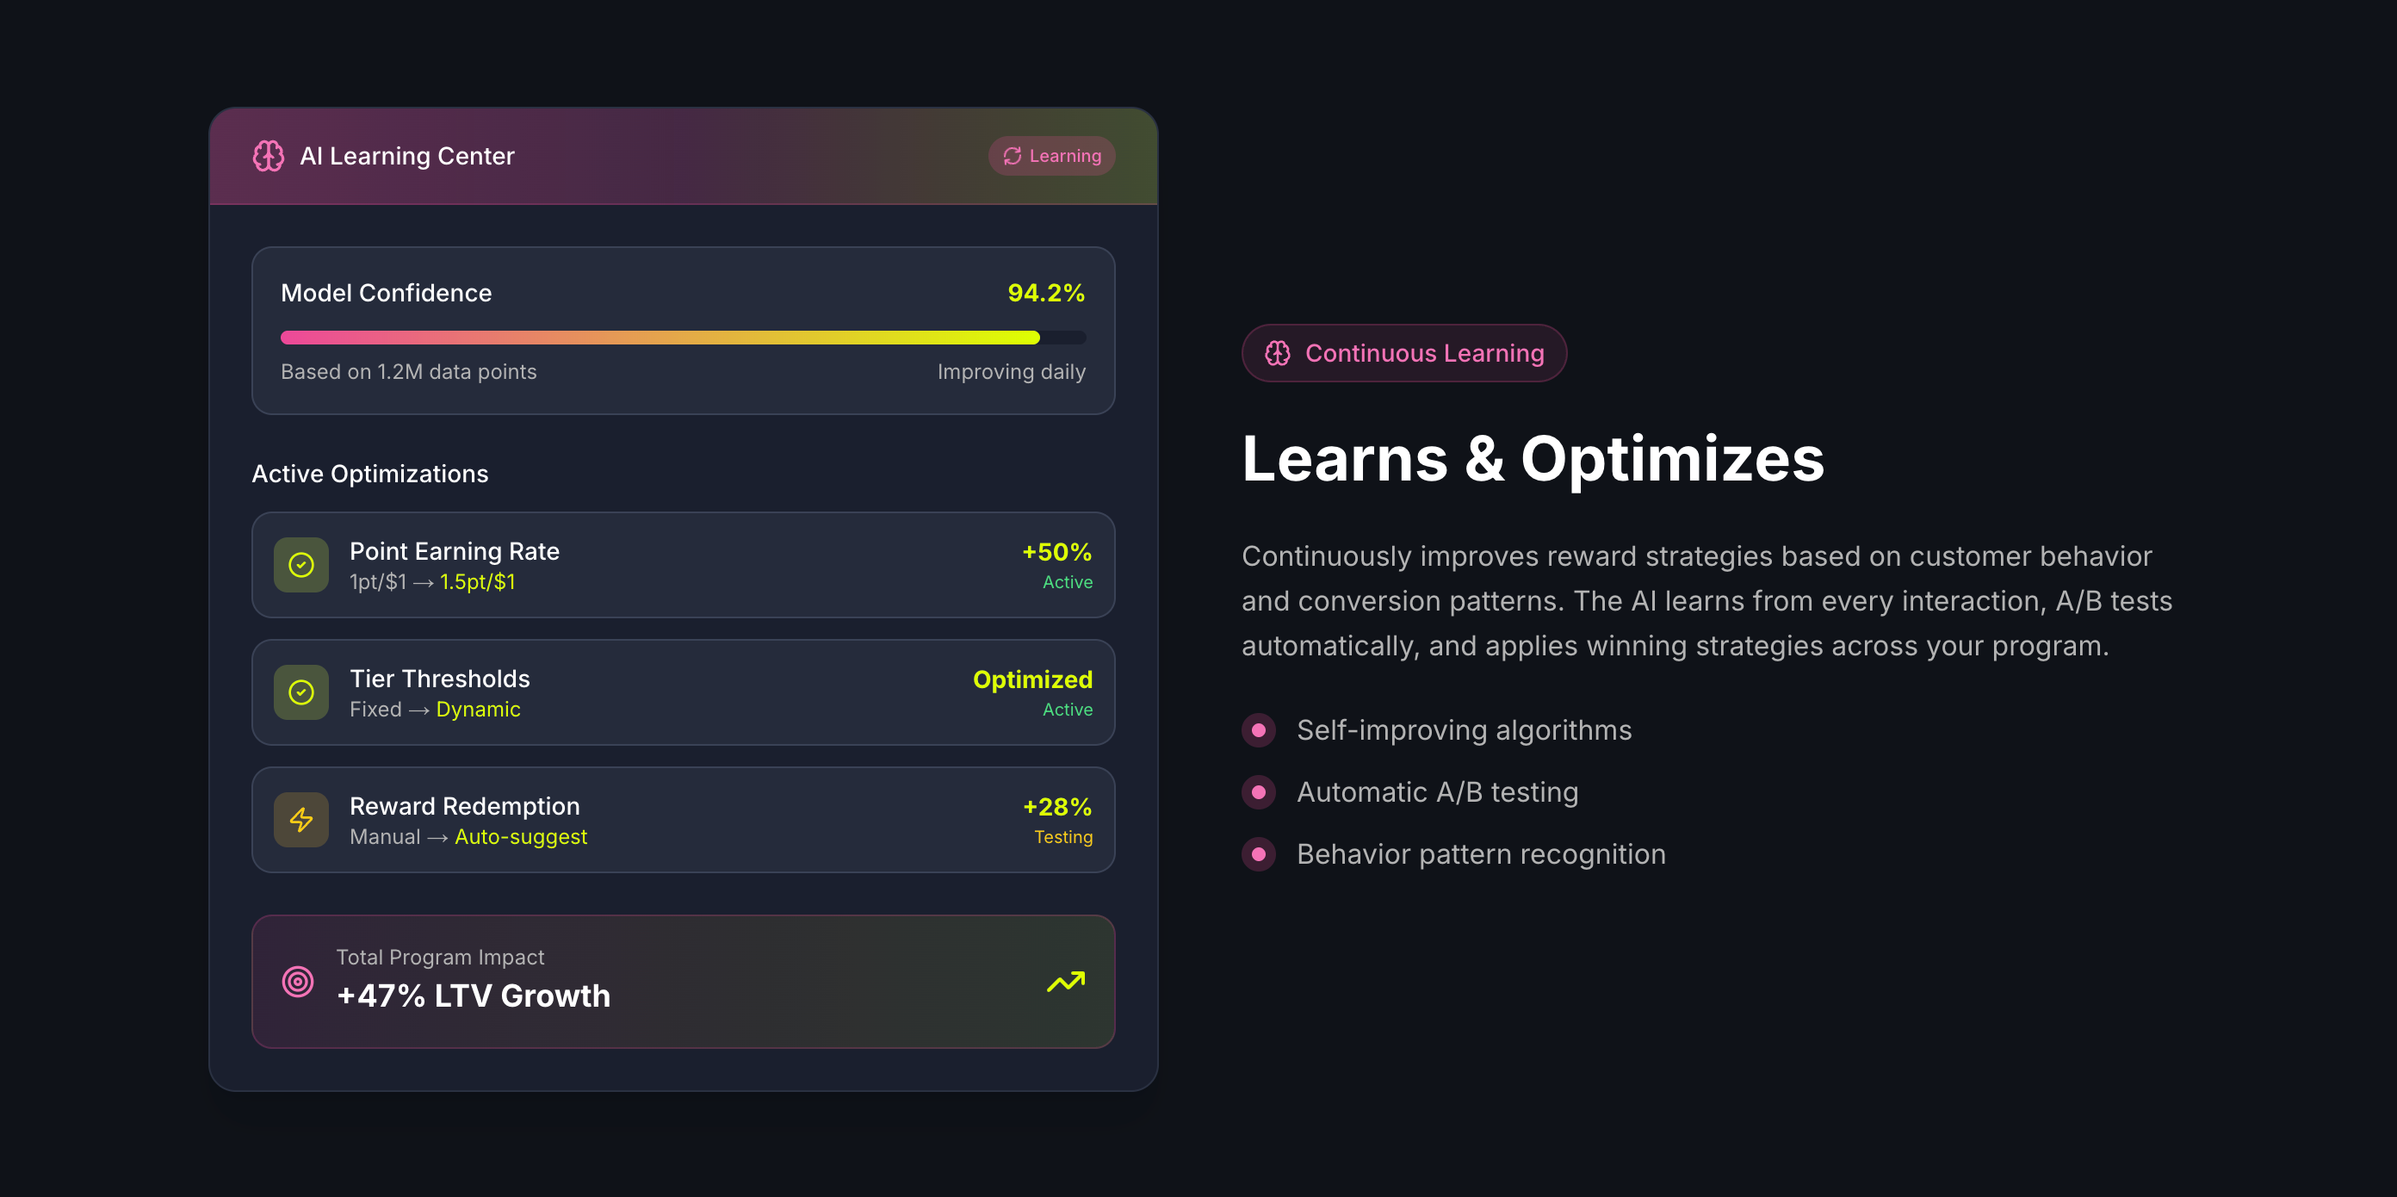This screenshot has height=1197, width=2397.
Task: Click the brain icon in the Continuous Learning pill
Action: point(1277,353)
